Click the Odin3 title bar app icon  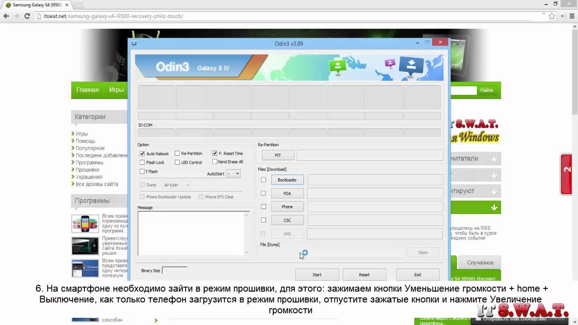(x=134, y=44)
